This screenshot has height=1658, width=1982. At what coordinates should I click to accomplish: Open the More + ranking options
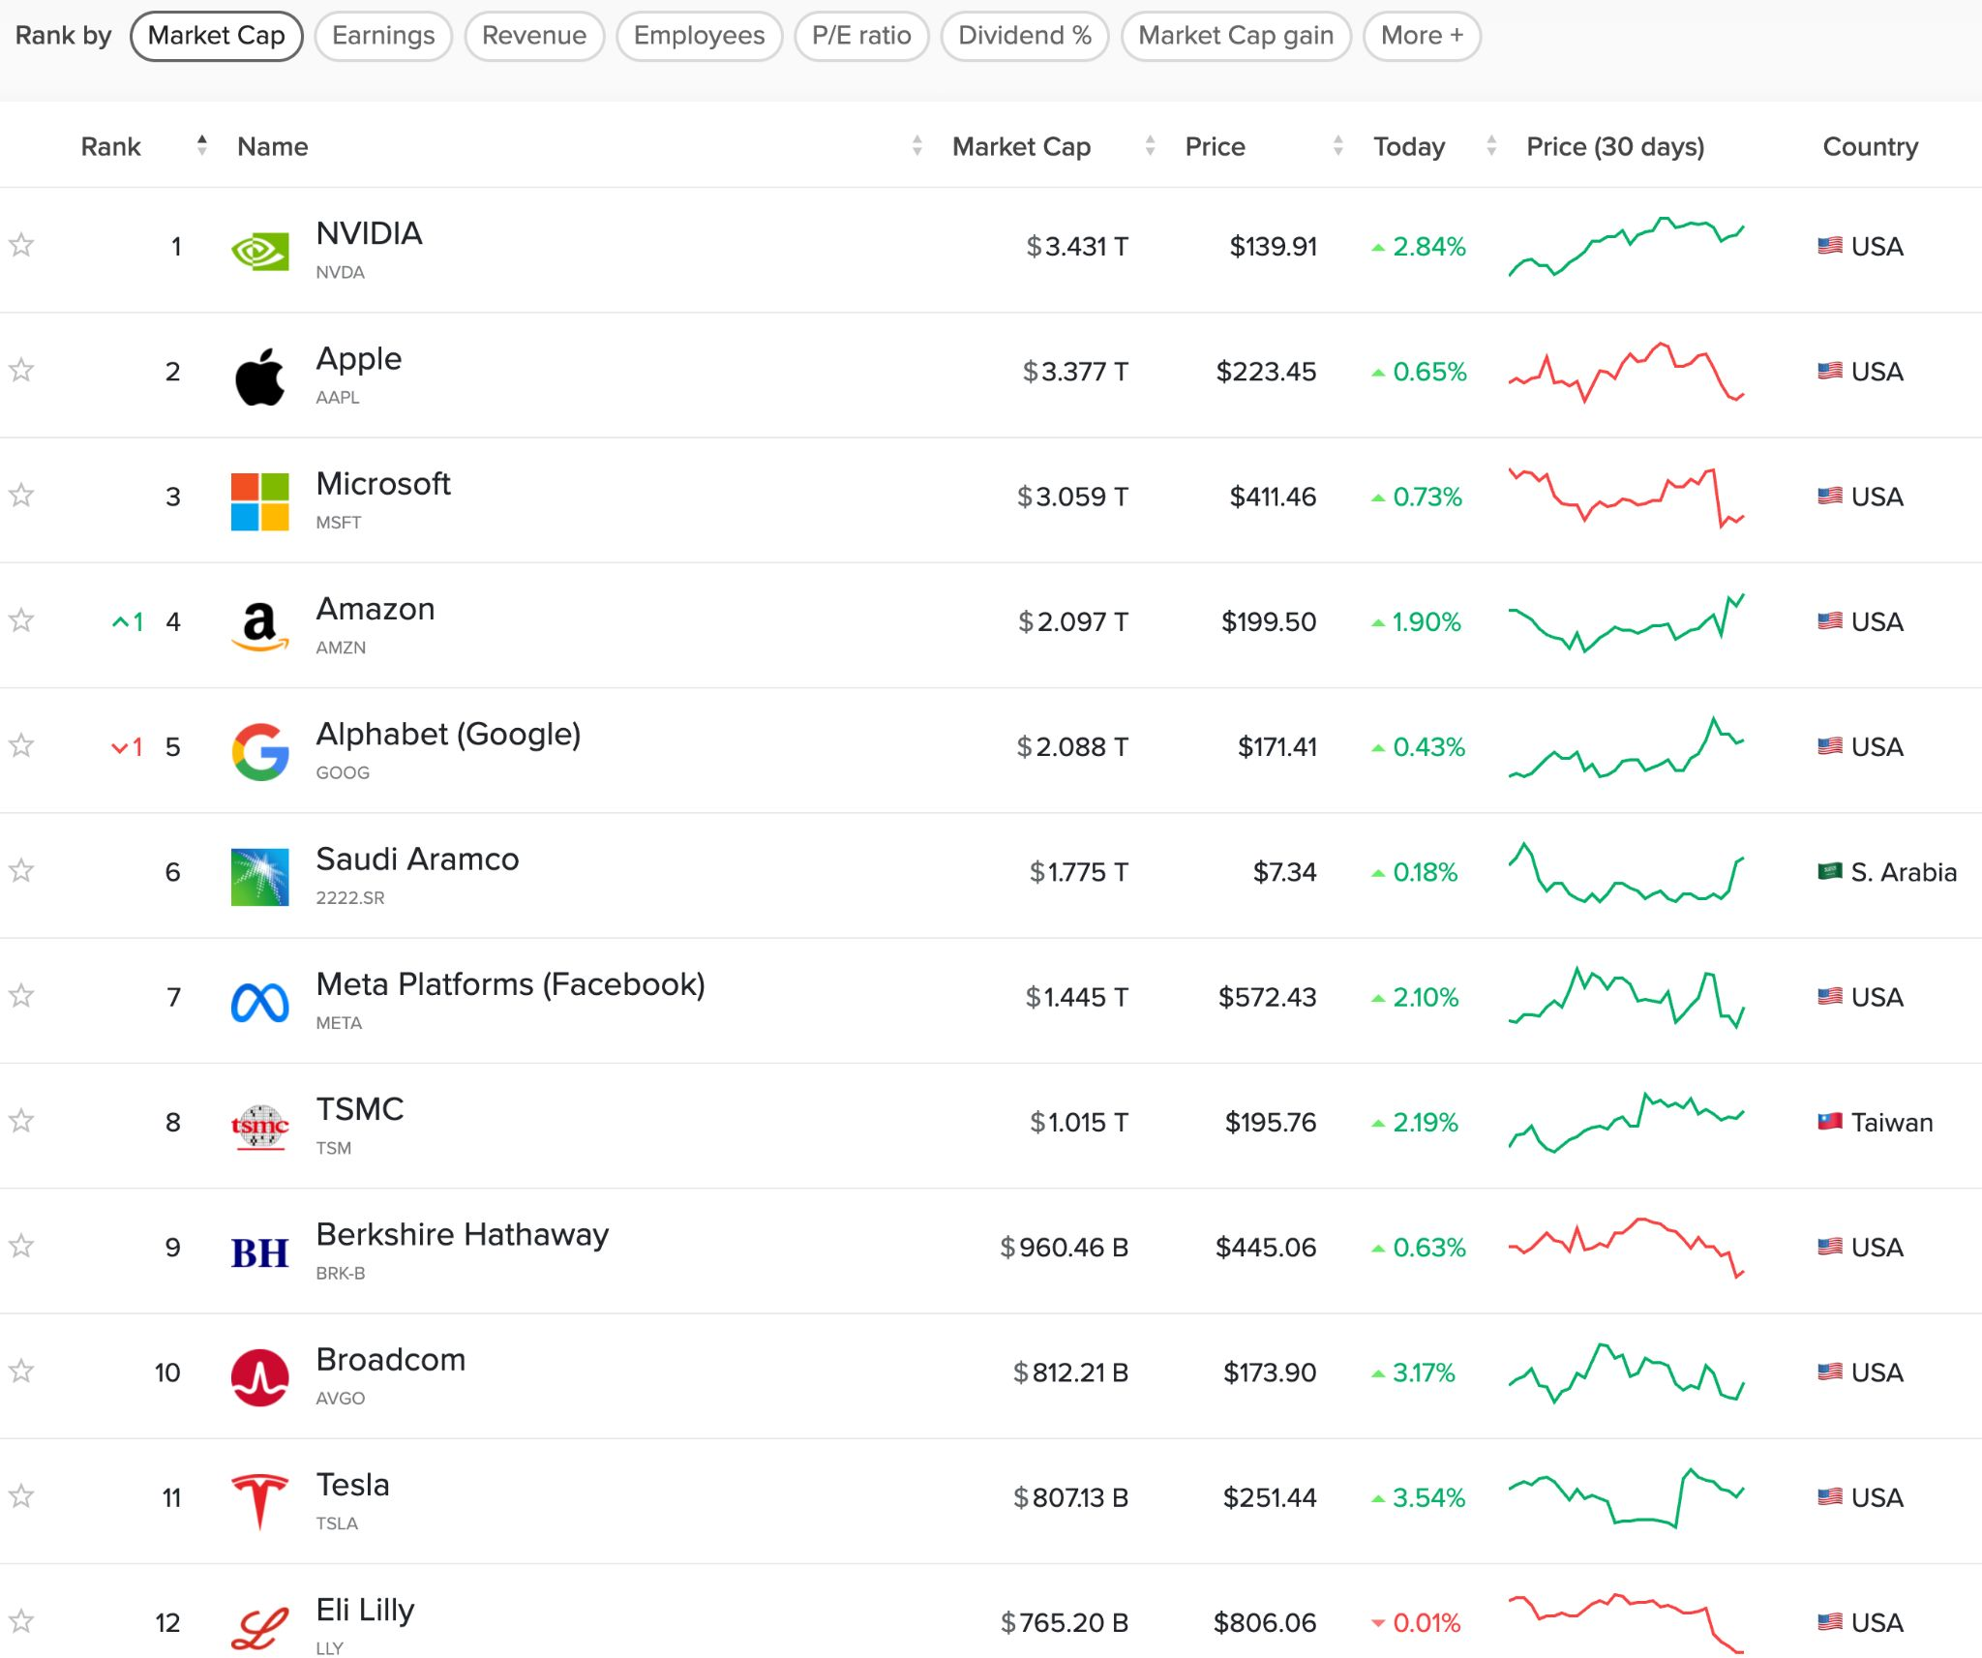click(1422, 36)
